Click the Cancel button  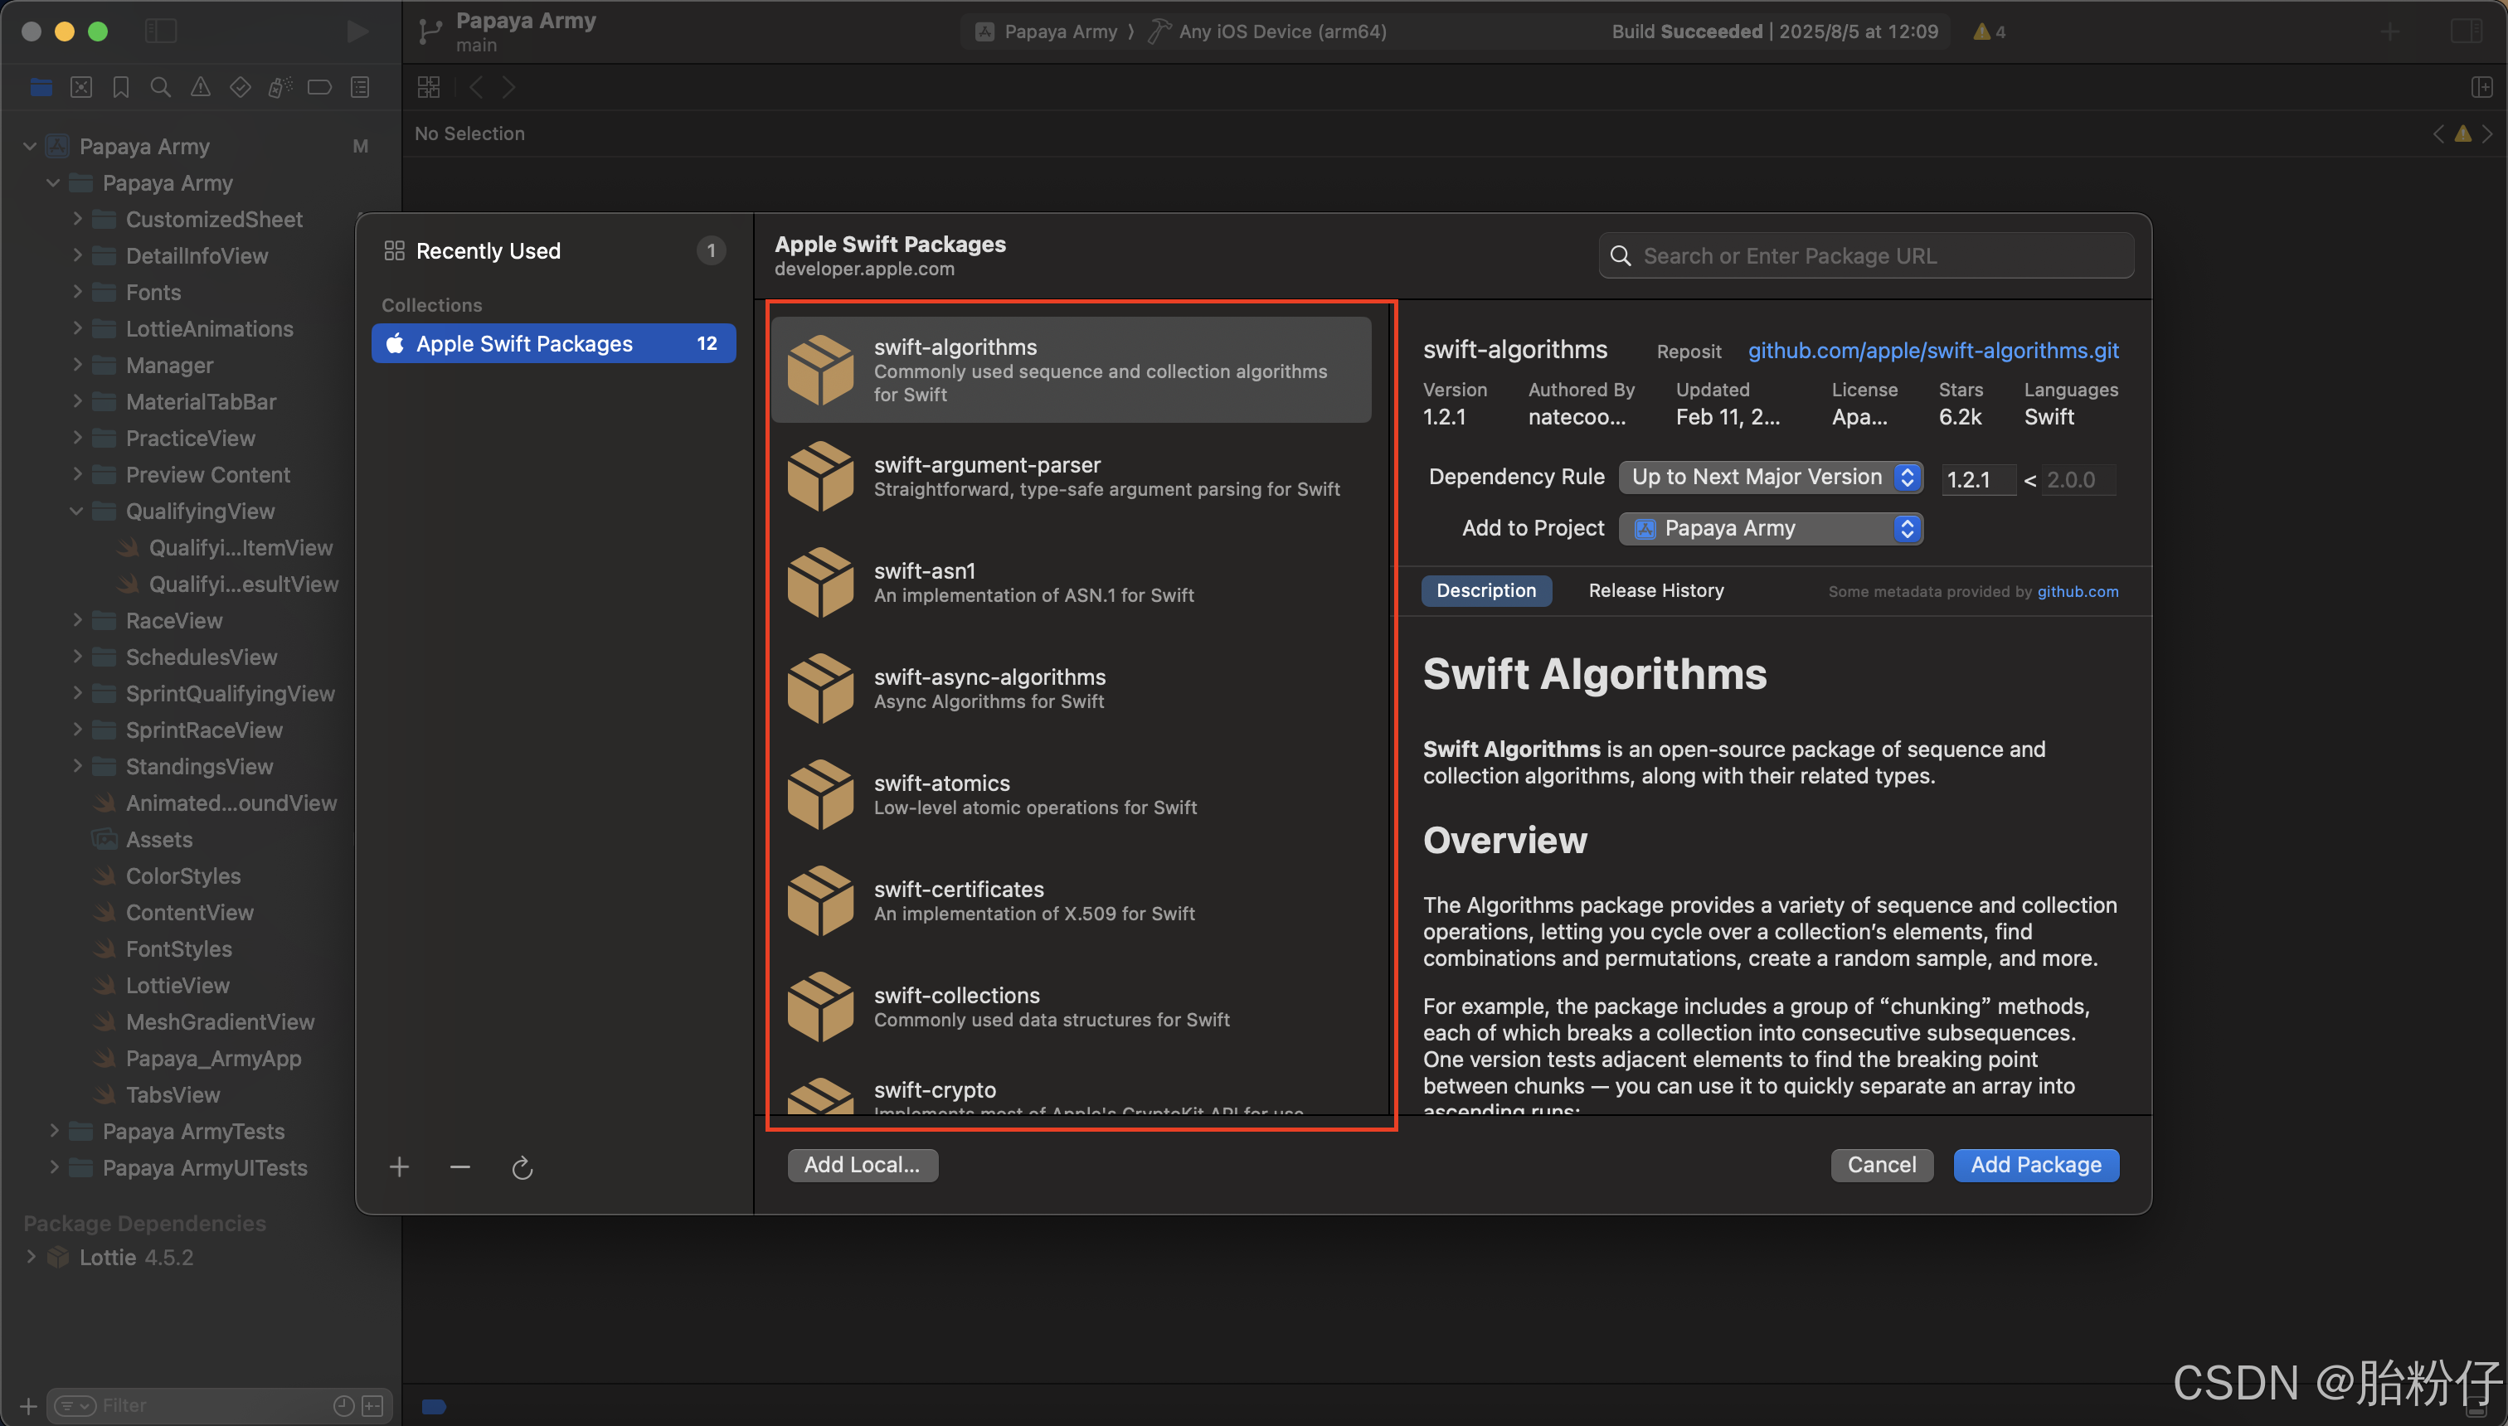(x=1881, y=1166)
